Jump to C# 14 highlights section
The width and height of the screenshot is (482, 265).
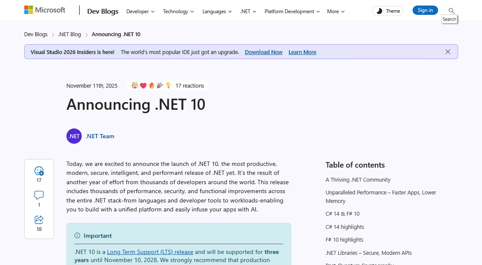pyautogui.click(x=344, y=227)
